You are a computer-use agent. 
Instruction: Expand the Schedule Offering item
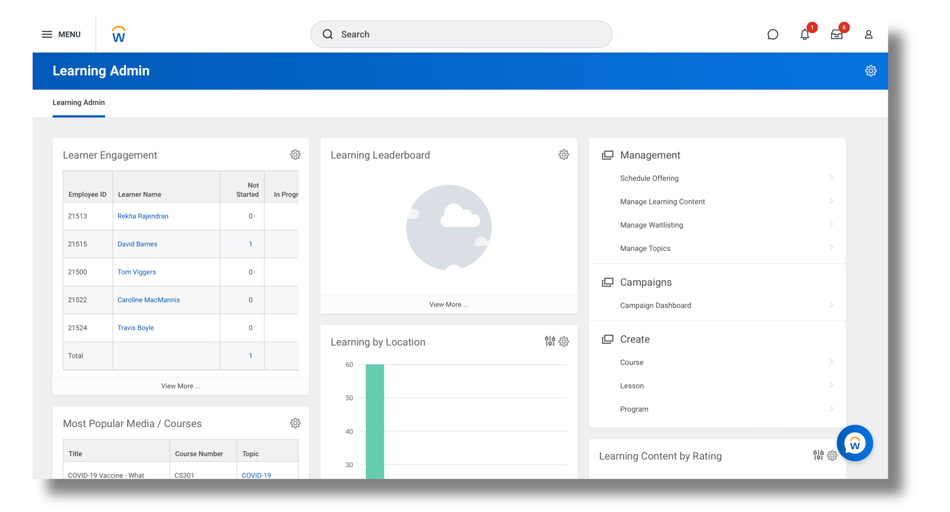pos(649,178)
